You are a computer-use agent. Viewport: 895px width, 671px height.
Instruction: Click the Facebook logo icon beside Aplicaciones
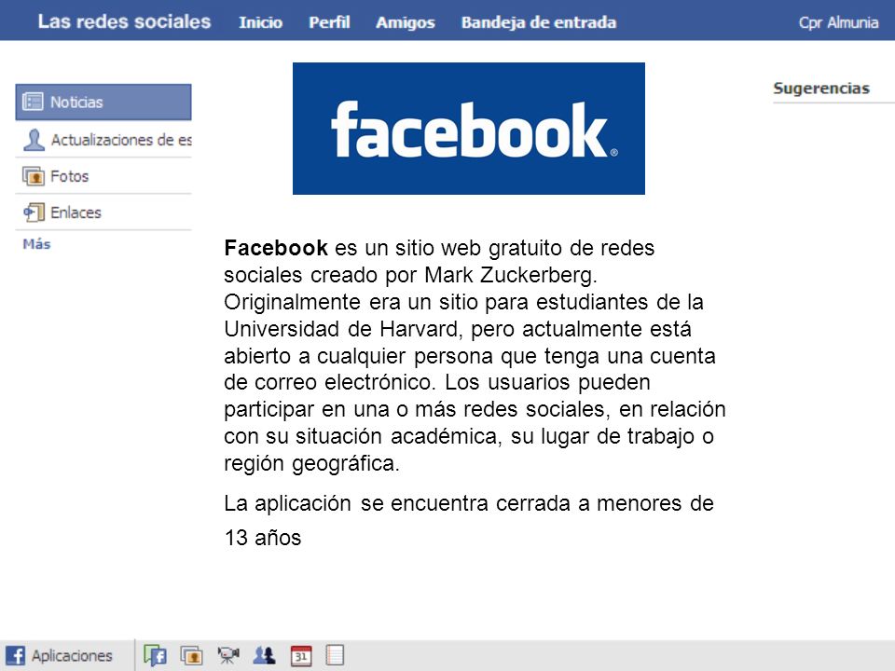[16, 655]
